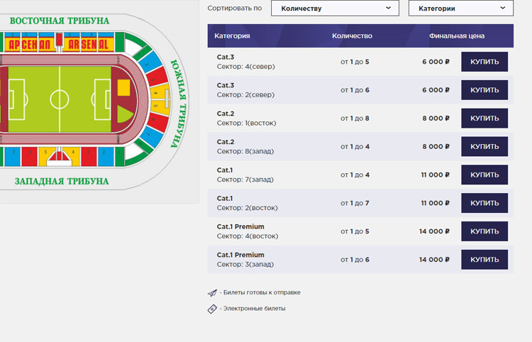This screenshot has width=532, height=342.
Task: Click the Количество column header
Action: (x=352, y=35)
